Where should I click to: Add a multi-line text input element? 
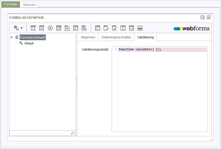(x=42, y=28)
